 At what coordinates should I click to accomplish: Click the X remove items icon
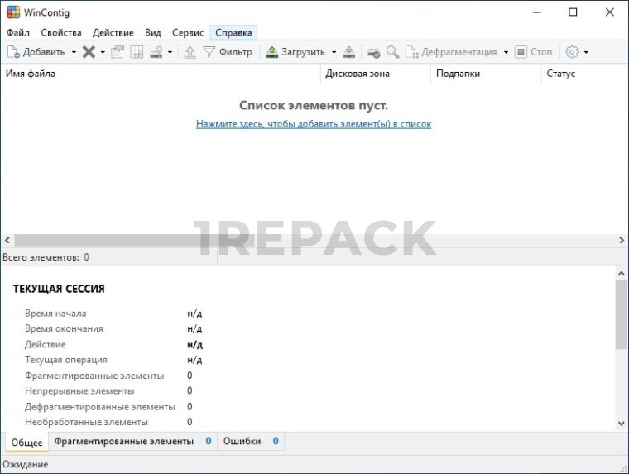89,52
